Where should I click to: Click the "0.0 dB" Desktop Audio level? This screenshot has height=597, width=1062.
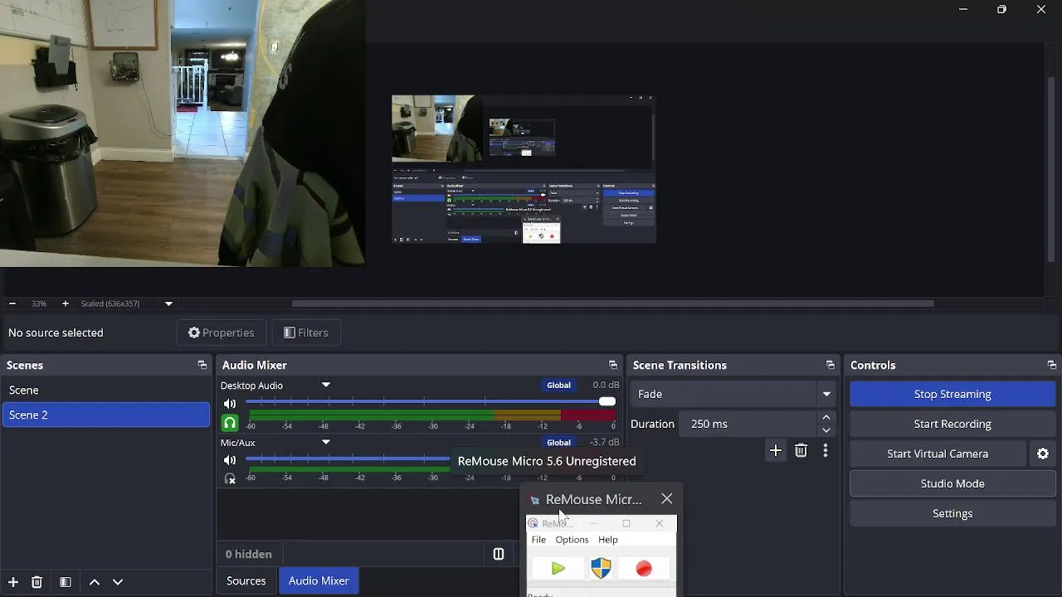606,385
